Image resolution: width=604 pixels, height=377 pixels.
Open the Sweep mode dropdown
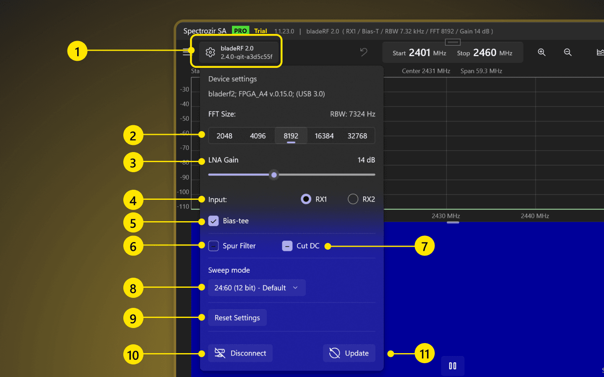click(257, 288)
